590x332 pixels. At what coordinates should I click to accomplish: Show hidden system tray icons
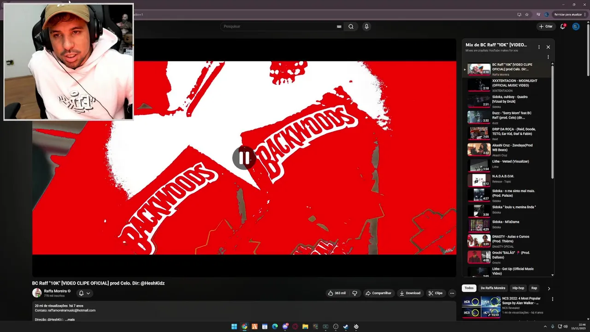[545, 326]
